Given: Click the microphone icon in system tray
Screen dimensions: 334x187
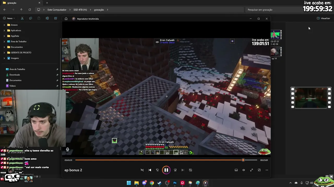Looking at the screenshot, I should click(302, 183).
